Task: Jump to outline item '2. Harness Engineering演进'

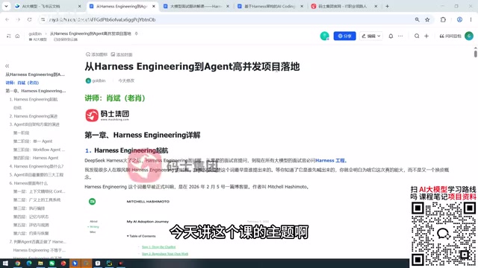Action: (x=34, y=116)
